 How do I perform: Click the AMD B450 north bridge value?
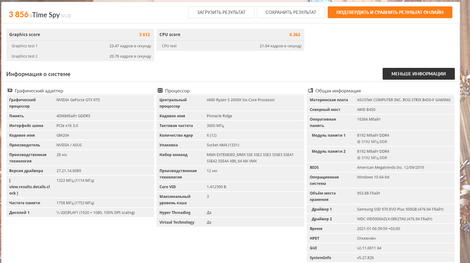(x=366, y=110)
